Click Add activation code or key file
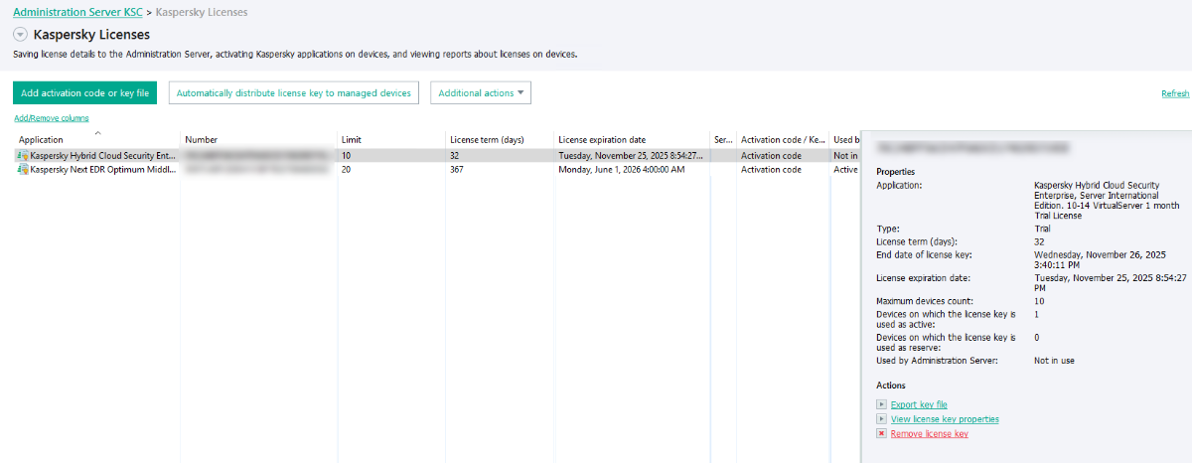The width and height of the screenshot is (1192, 463). coord(85,92)
